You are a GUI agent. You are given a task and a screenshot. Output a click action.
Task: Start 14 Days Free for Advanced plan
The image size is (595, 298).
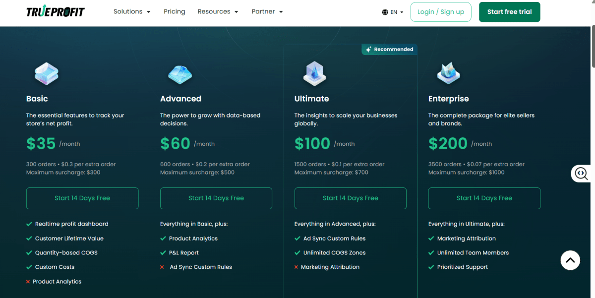216,198
